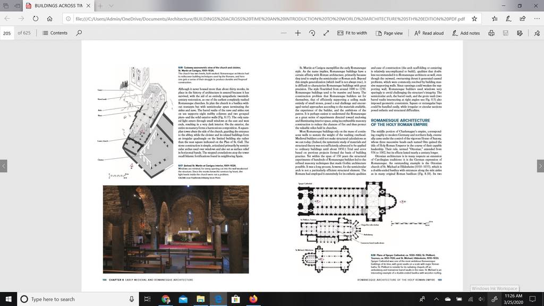Open Settings and more menu
The image size is (544, 306).
pos(537,19)
